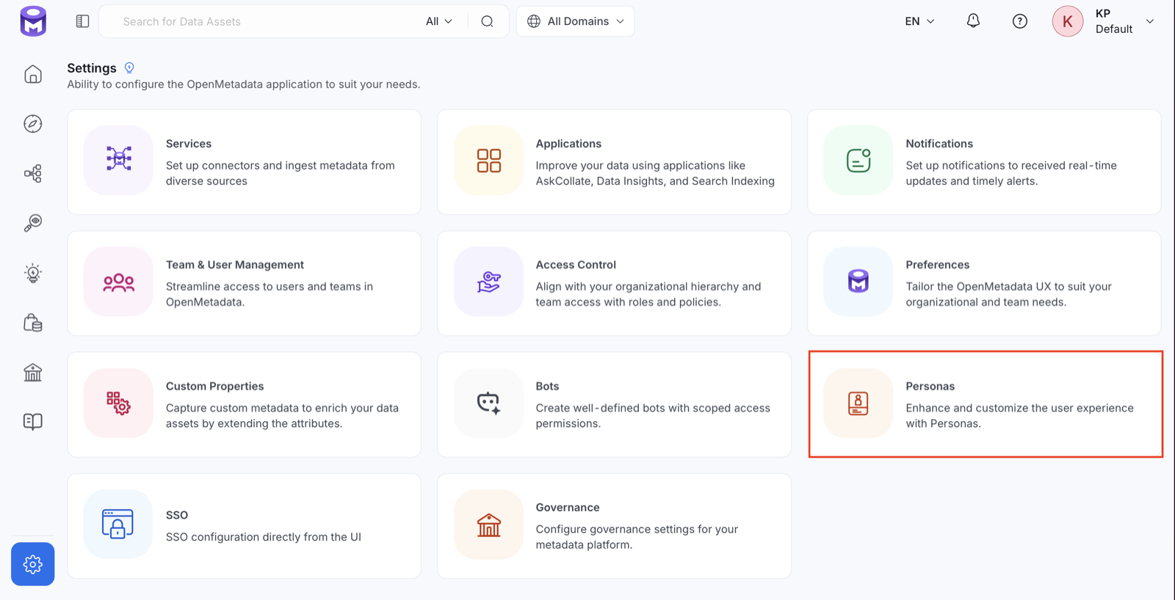Open the EN language dropdown
Viewport: 1175px width, 600px height.
[x=919, y=21]
